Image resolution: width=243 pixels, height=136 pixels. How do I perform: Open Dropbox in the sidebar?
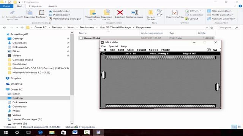tap(16, 78)
